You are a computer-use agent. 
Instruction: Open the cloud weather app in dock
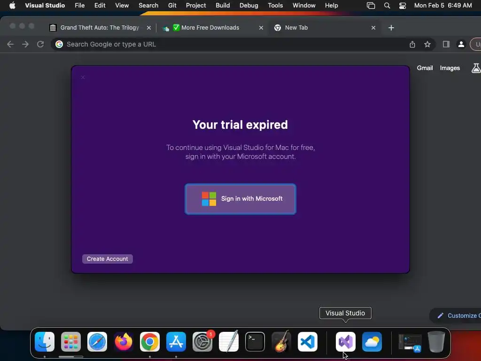tap(372, 342)
